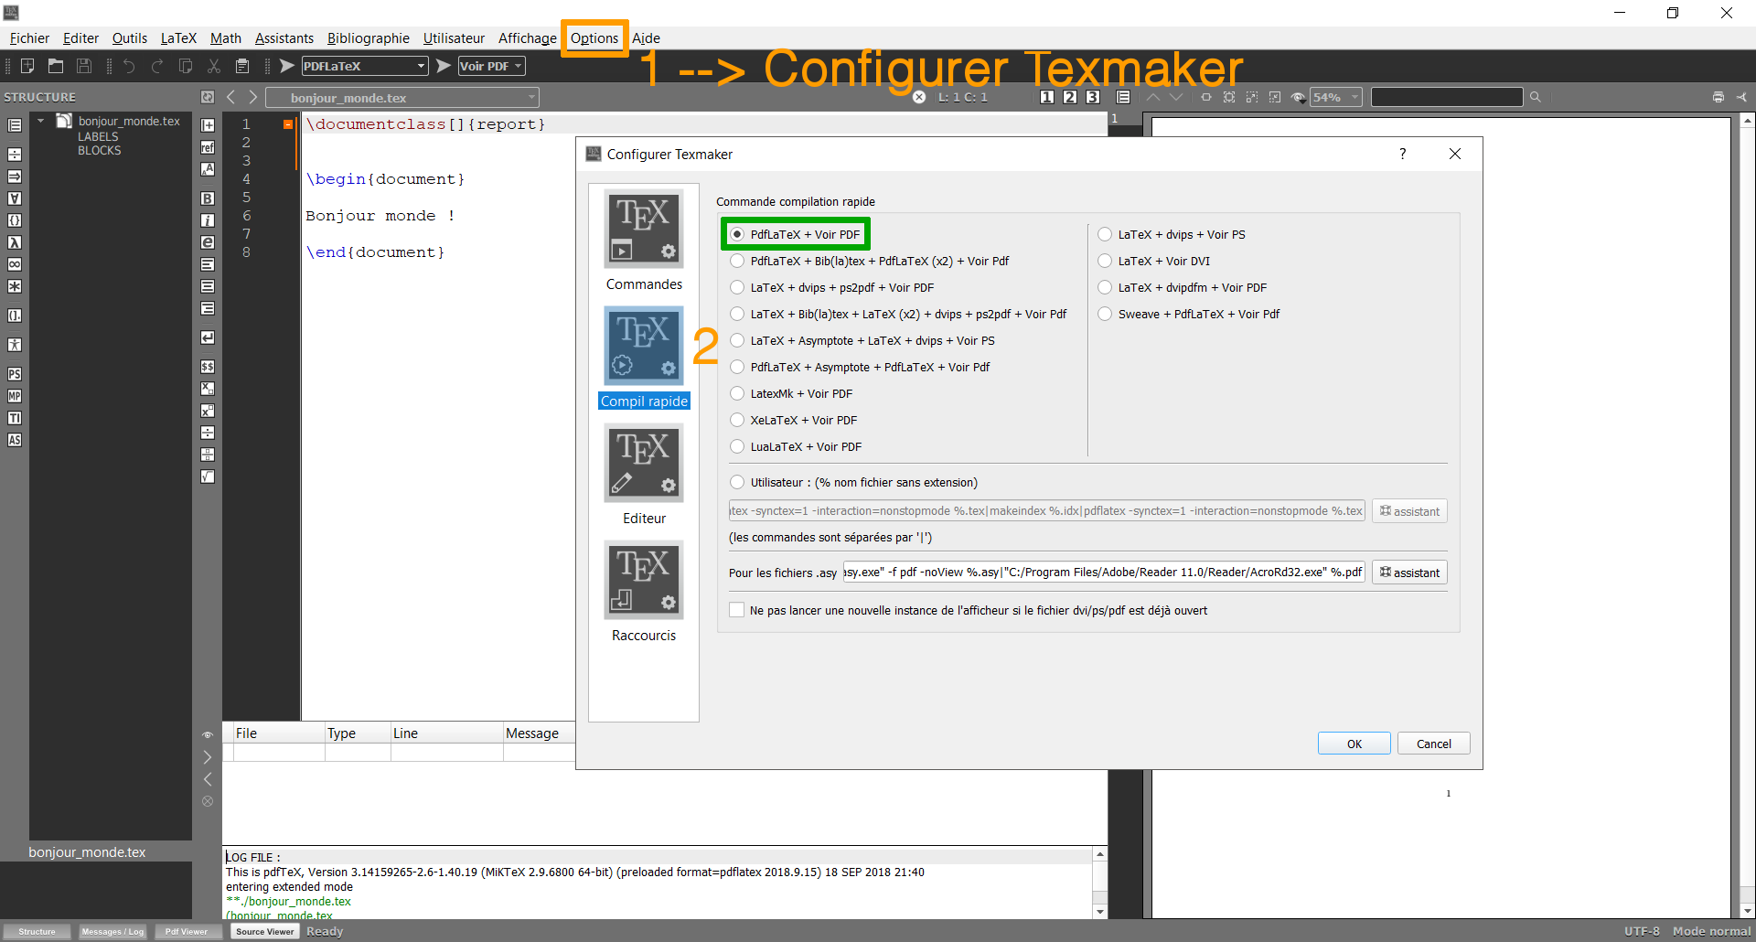The image size is (1756, 942).
Task: Click the refresh structure icon
Action: tap(208, 97)
